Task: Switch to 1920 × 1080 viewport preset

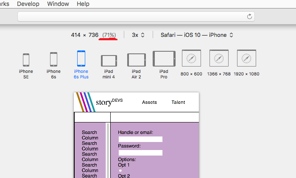Action: click(x=246, y=58)
